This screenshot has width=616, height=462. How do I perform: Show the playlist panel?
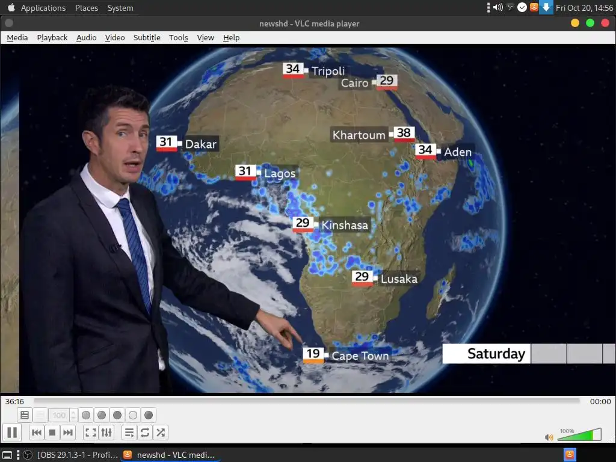(129, 433)
